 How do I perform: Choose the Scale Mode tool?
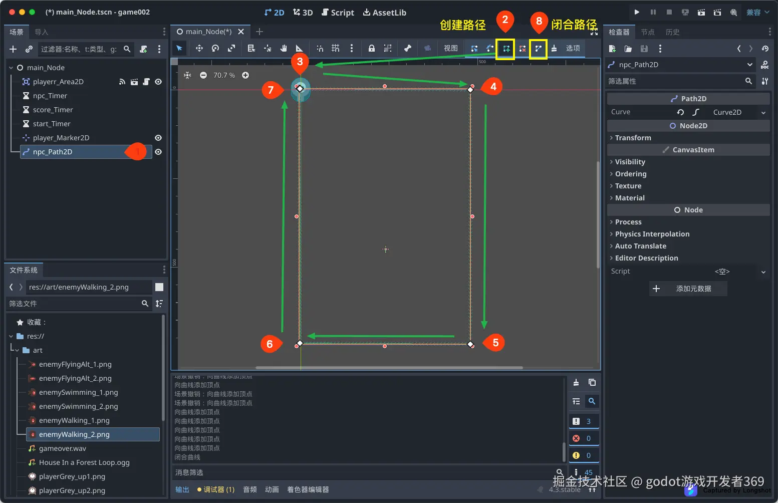231,48
